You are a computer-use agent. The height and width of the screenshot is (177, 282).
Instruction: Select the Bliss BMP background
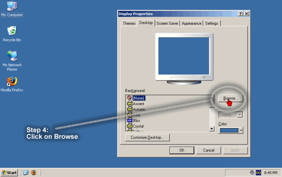(x=136, y=121)
